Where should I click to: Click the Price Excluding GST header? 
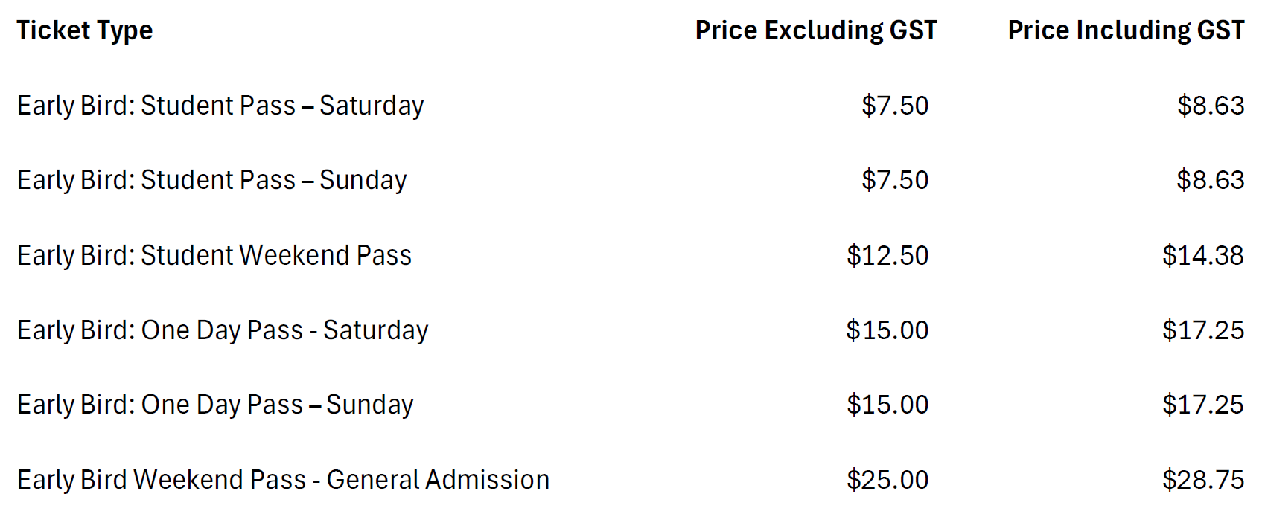click(815, 30)
